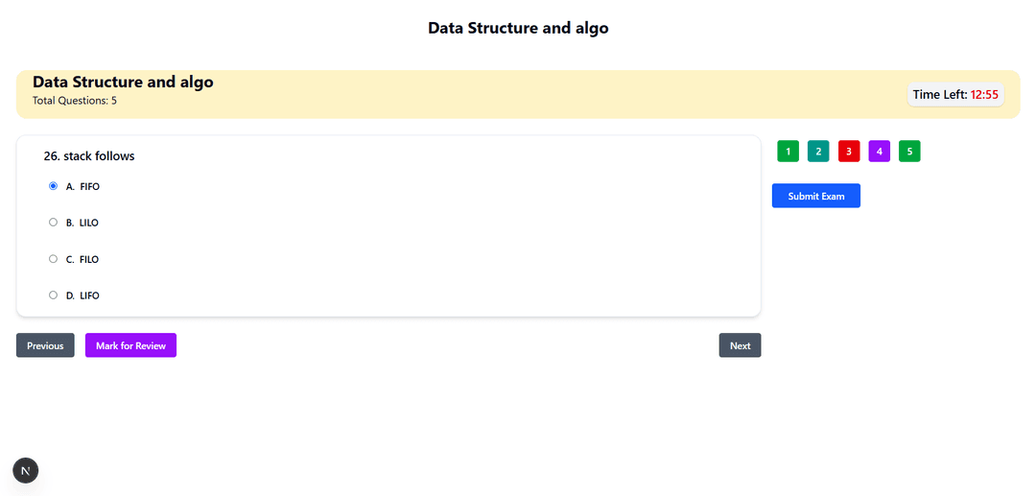Select radio option A FIFO

pos(54,186)
